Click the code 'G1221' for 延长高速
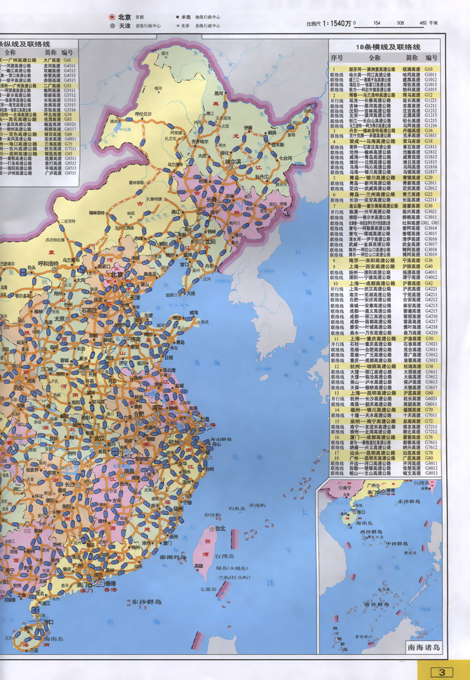 [x=431, y=101]
